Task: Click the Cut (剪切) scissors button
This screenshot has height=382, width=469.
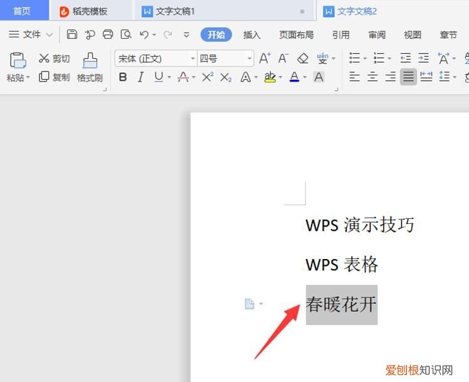Action: [54, 58]
